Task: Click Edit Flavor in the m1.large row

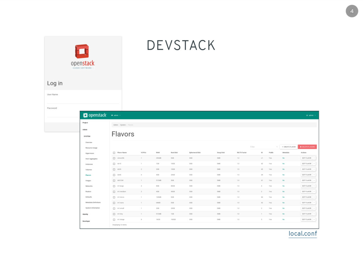Action: click(307, 186)
